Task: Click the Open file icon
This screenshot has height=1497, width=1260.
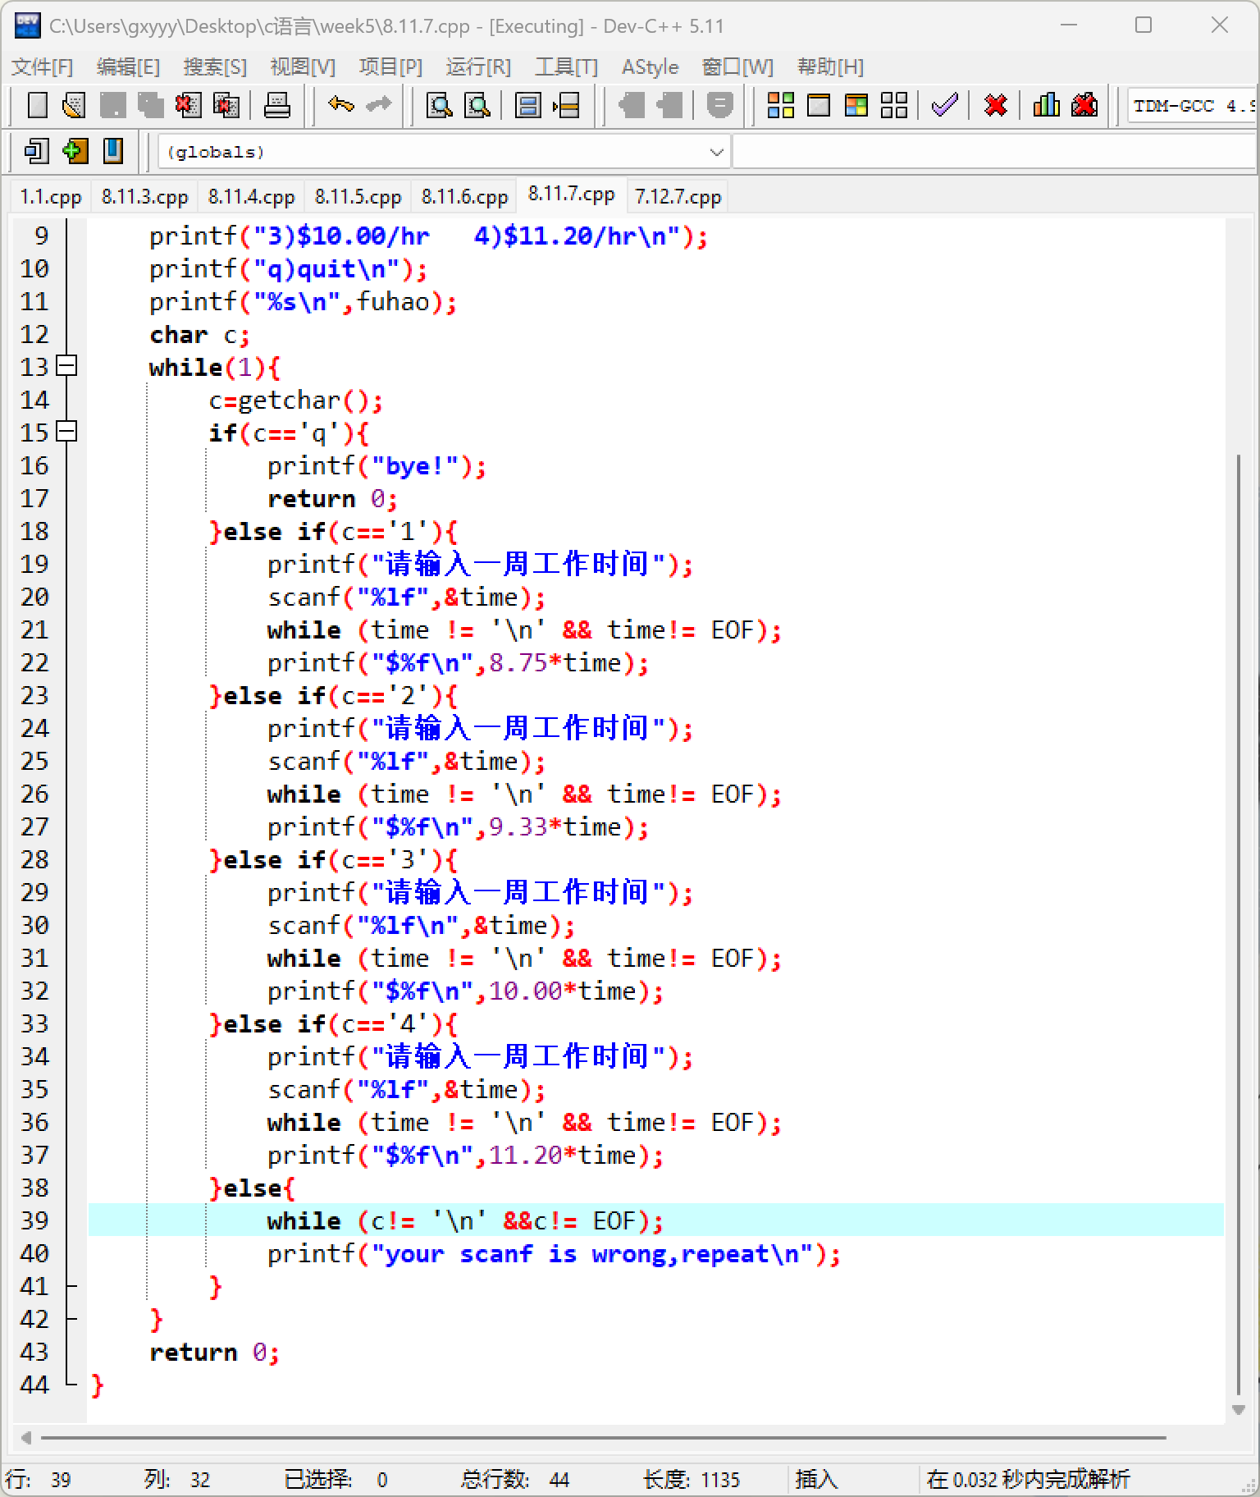Action: (75, 105)
